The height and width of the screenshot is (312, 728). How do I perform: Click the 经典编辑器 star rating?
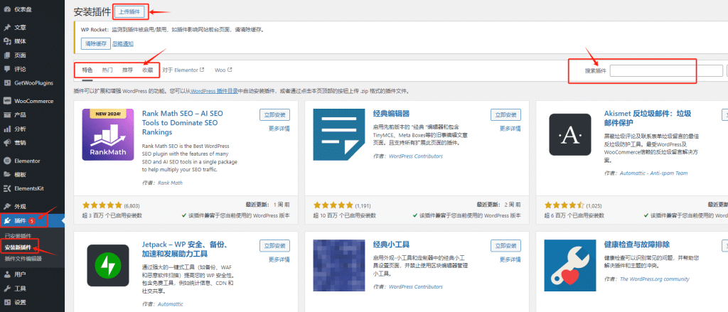[333, 205]
